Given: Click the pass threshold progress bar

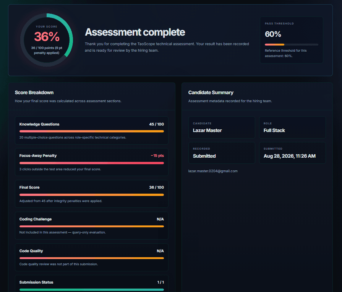Looking at the screenshot, I should pyautogui.click(x=292, y=44).
